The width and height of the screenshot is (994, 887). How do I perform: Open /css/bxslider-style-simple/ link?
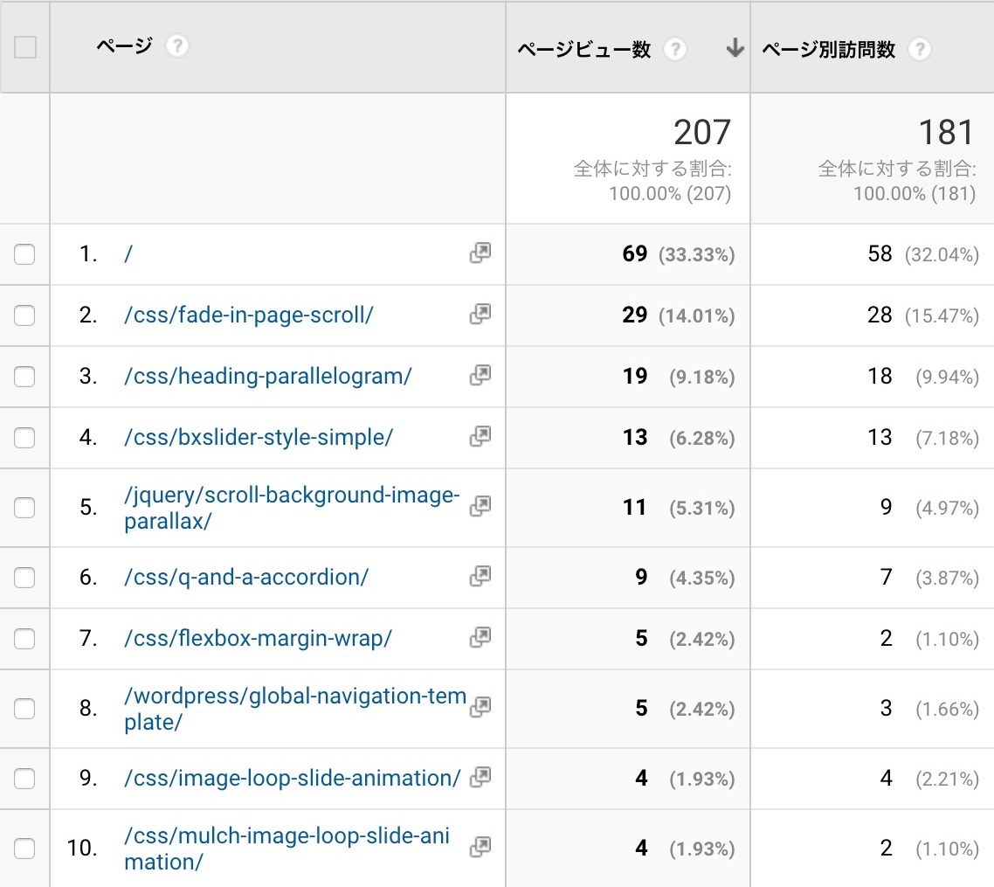click(x=259, y=437)
